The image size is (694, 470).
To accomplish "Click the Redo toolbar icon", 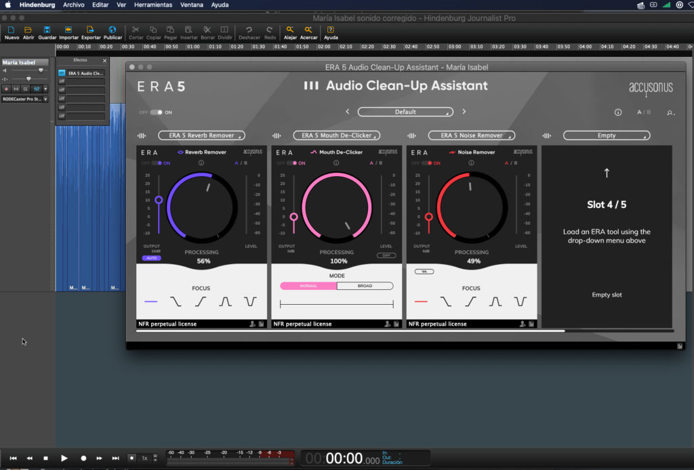I will 270,30.
